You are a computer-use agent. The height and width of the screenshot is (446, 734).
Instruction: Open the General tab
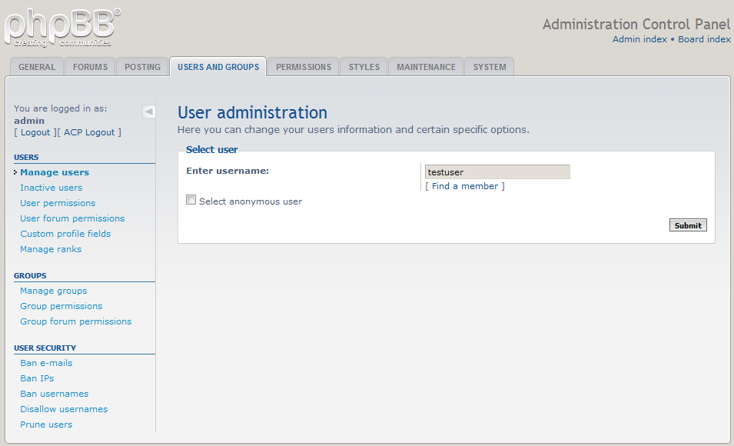37,67
